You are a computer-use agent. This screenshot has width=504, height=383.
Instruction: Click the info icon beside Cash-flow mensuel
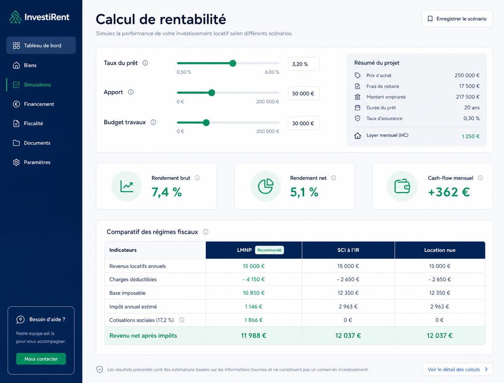click(x=480, y=178)
